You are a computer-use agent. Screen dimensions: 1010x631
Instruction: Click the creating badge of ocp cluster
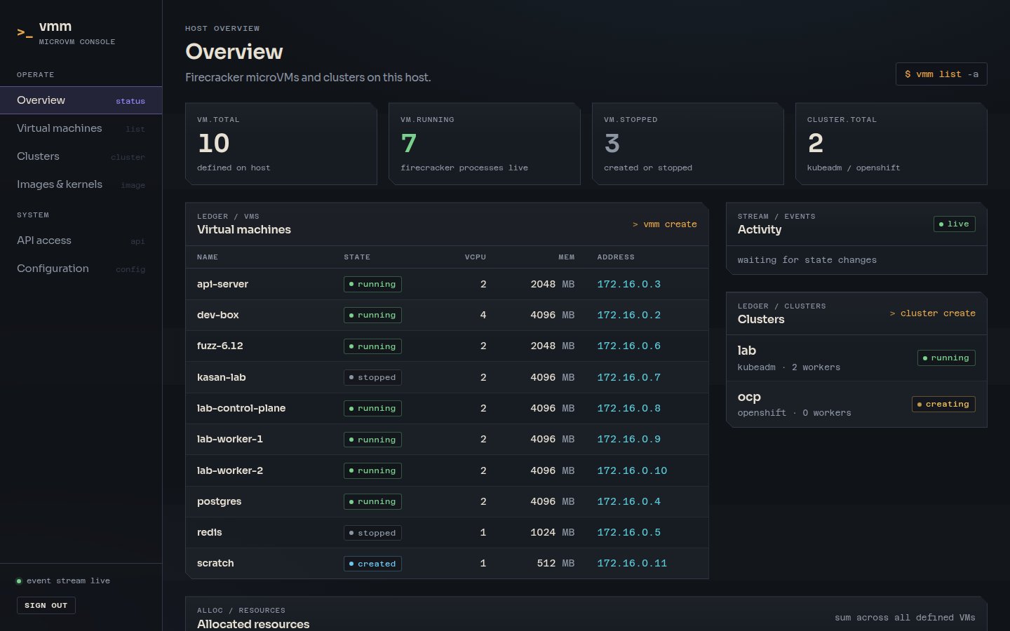coord(943,404)
